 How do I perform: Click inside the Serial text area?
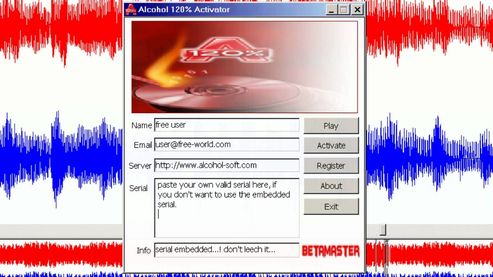pos(226,208)
